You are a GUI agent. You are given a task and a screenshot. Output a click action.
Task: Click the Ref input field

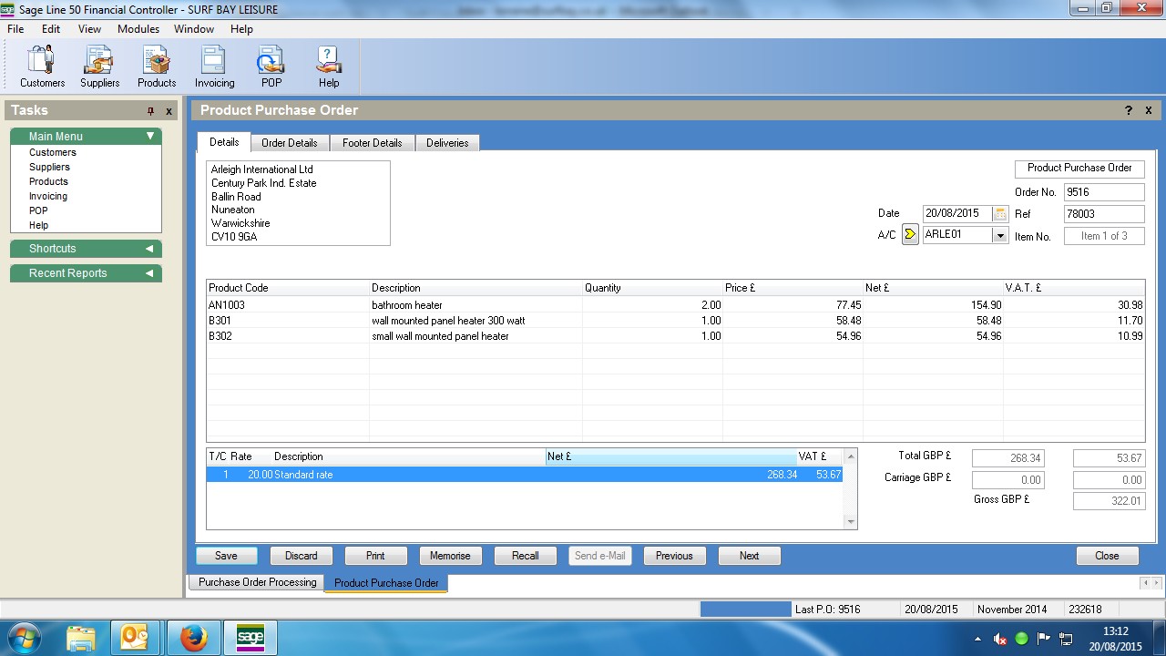[x=1103, y=214]
